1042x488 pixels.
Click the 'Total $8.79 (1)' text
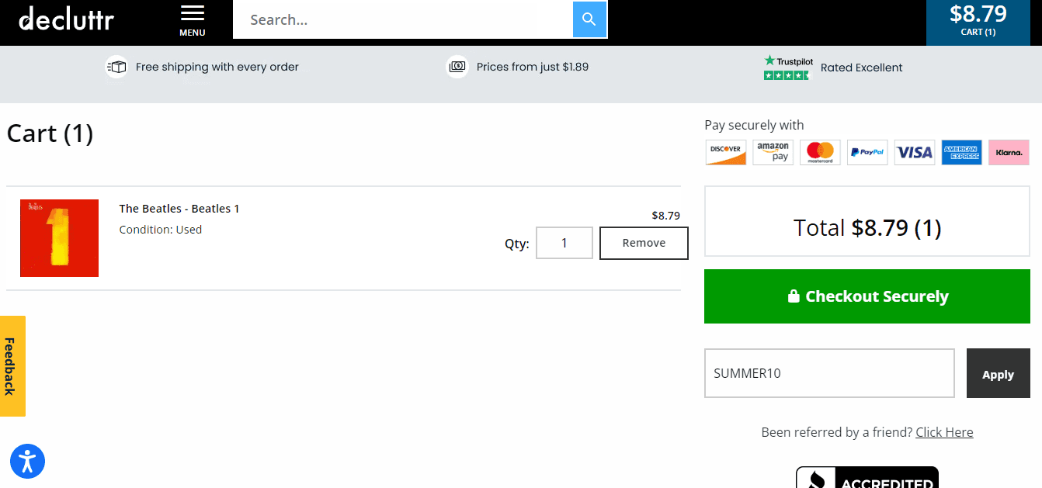[867, 227]
